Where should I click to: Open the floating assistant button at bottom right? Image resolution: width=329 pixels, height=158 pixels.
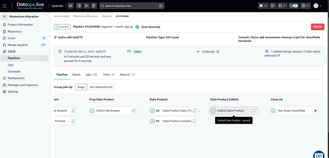[x=319, y=155]
